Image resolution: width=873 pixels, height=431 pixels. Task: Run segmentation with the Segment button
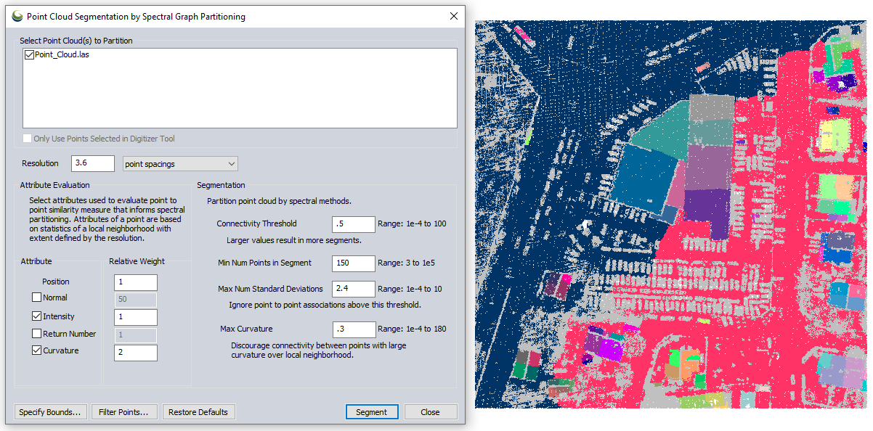pos(372,412)
